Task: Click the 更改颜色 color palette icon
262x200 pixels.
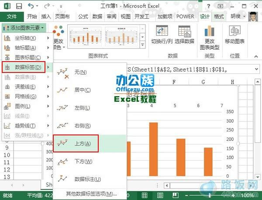Action: (59, 31)
